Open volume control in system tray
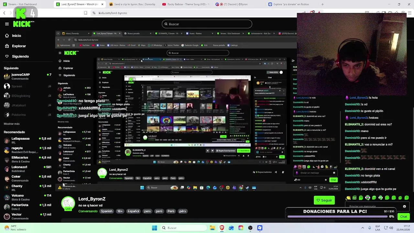 point(391,228)
